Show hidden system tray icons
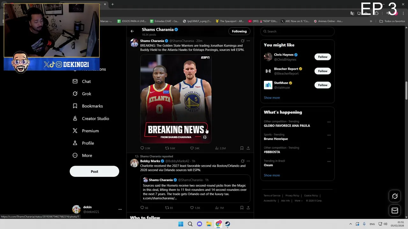408x229 pixels. point(351,224)
